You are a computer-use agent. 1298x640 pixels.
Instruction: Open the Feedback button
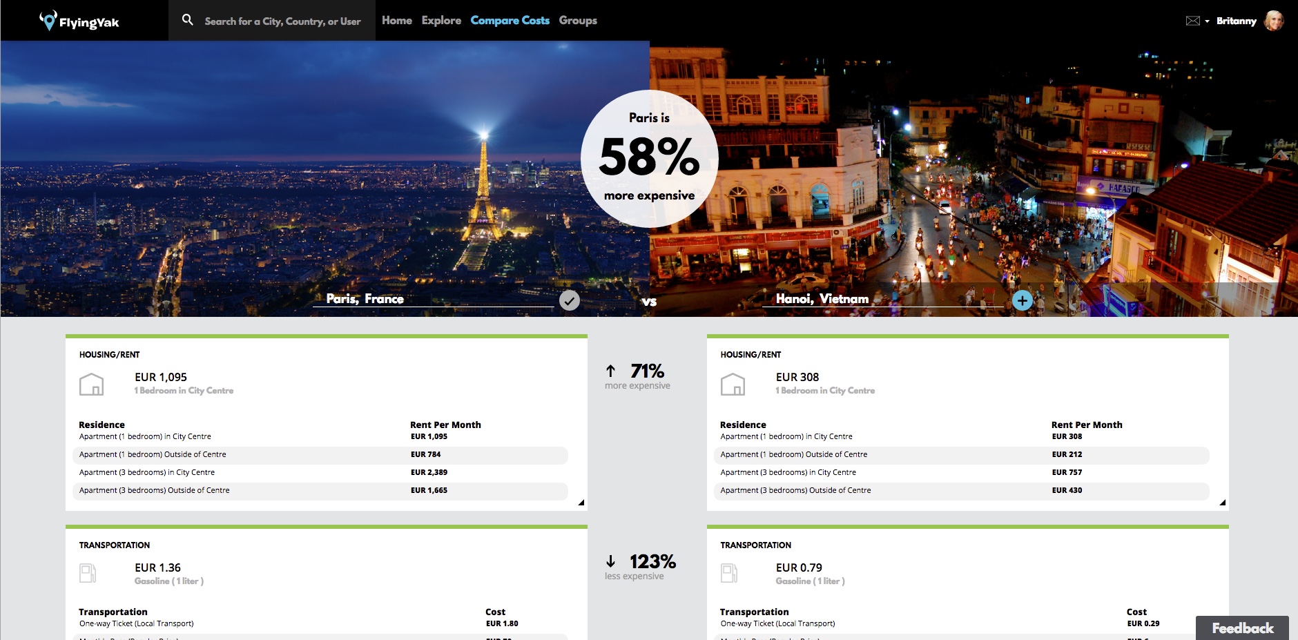pos(1242,628)
